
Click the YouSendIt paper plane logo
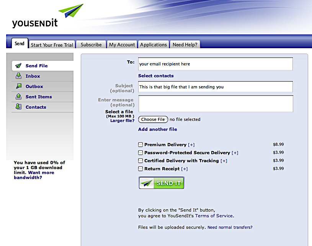pyautogui.click(x=71, y=11)
